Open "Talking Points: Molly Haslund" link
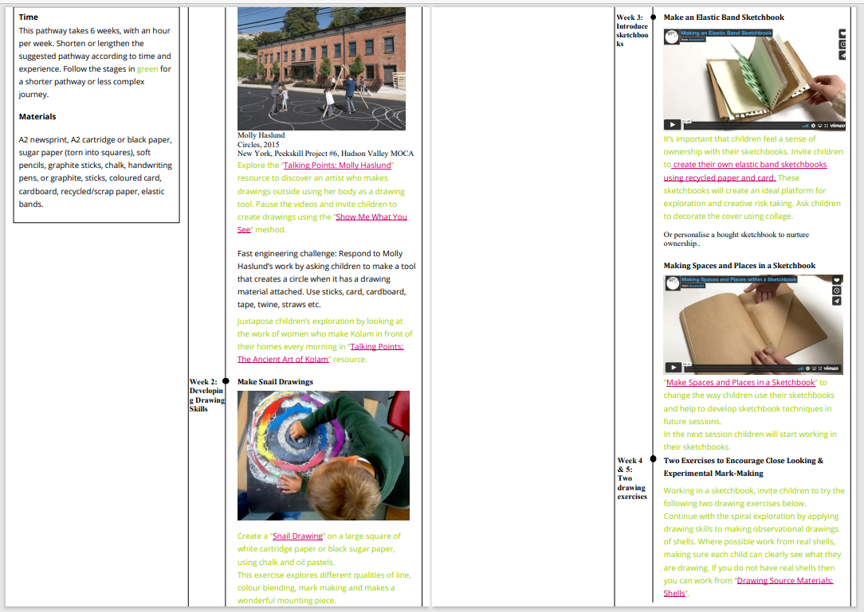 (337, 166)
